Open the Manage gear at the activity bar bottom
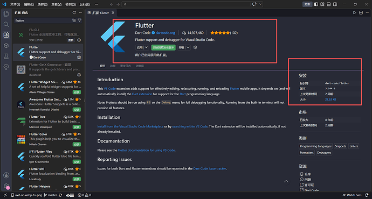The width and height of the screenshot is (372, 199). click(x=6, y=186)
